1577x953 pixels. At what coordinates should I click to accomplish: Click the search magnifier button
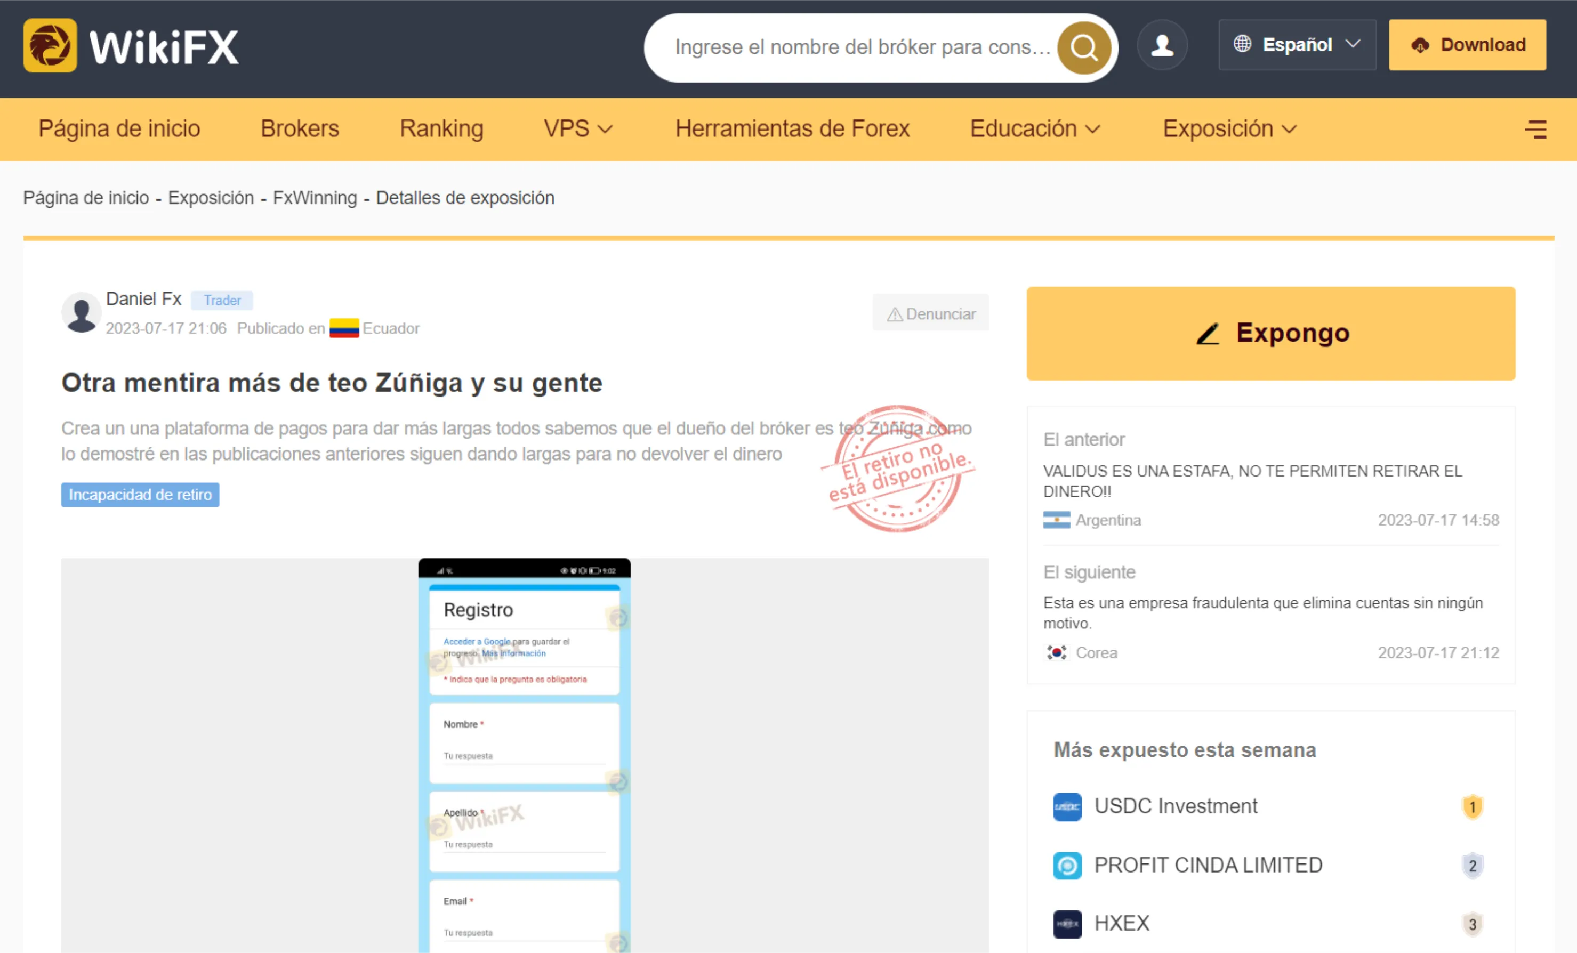1083,47
